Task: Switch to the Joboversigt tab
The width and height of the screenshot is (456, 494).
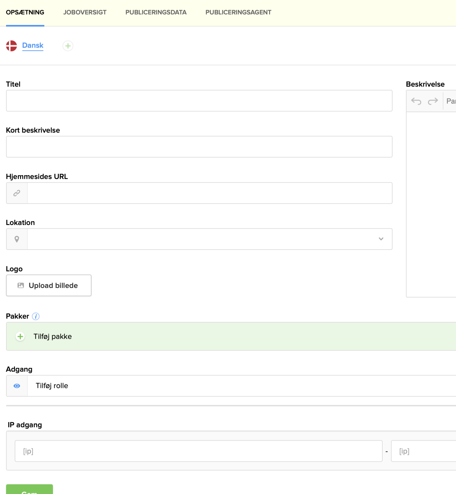Action: point(85,12)
